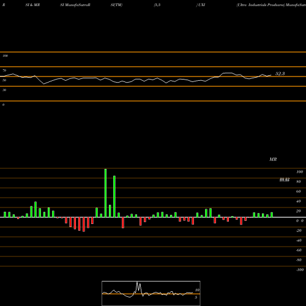The image size is (306, 306).
Task: Click the 'SI MunafaSutraR' header text
Action: click(75, 5)
